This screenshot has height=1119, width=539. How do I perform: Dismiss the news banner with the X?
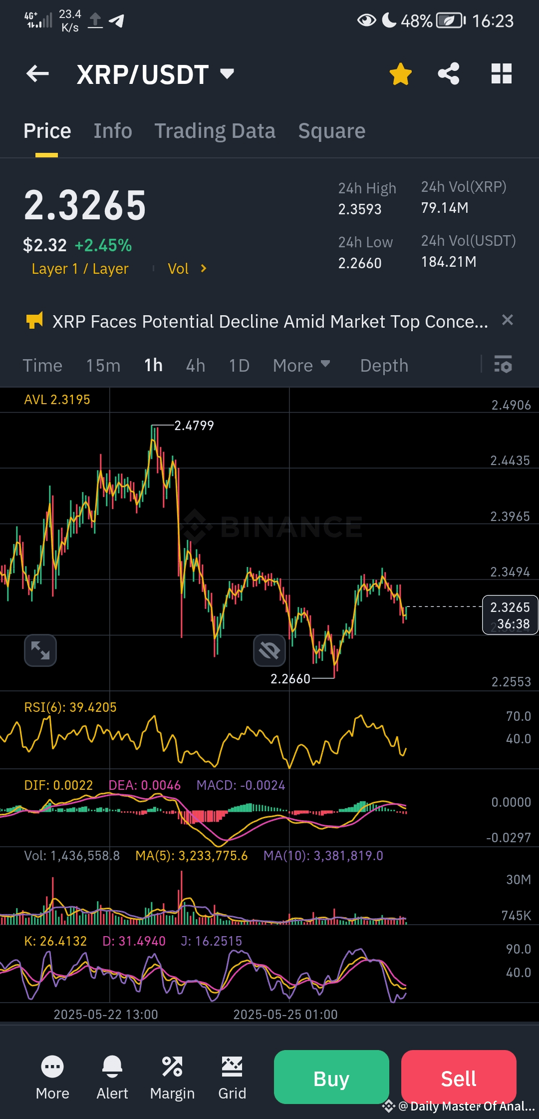tap(507, 320)
